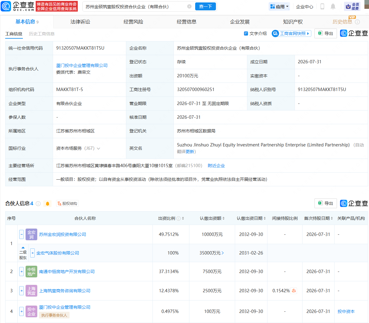Image resolution: width=369 pixels, height=323 pixels.
Task: Open the 历史信息 VIP tab
Action: 342,22
